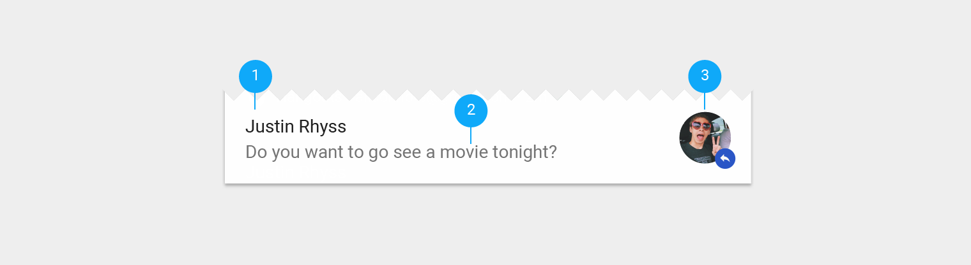Image resolution: width=971 pixels, height=265 pixels.
Task: Click the zigzag torn edge atop the card
Action: point(487,95)
